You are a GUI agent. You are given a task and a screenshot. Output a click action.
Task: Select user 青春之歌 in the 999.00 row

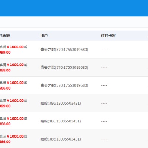pos(64,50)
